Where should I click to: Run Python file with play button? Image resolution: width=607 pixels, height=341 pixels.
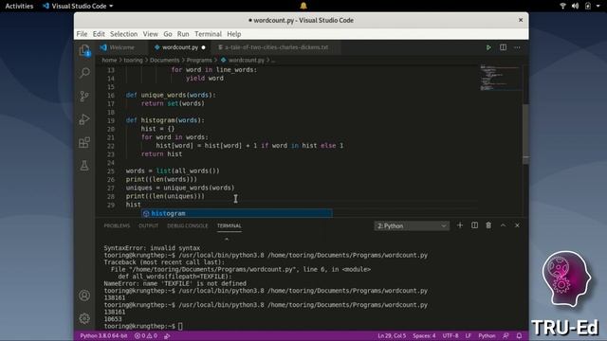(488, 47)
